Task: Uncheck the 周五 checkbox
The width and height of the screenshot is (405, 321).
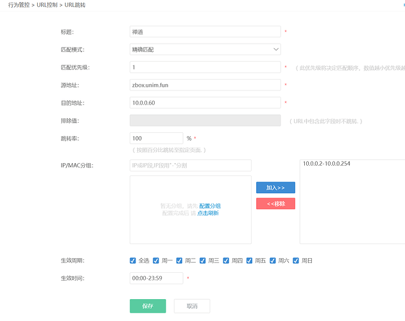Action: pyautogui.click(x=249, y=261)
